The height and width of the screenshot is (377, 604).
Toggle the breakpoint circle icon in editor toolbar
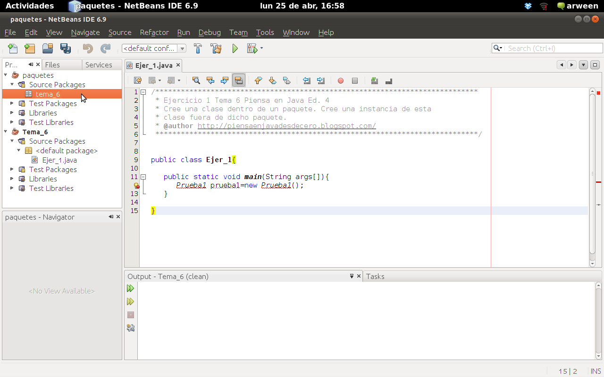click(340, 80)
